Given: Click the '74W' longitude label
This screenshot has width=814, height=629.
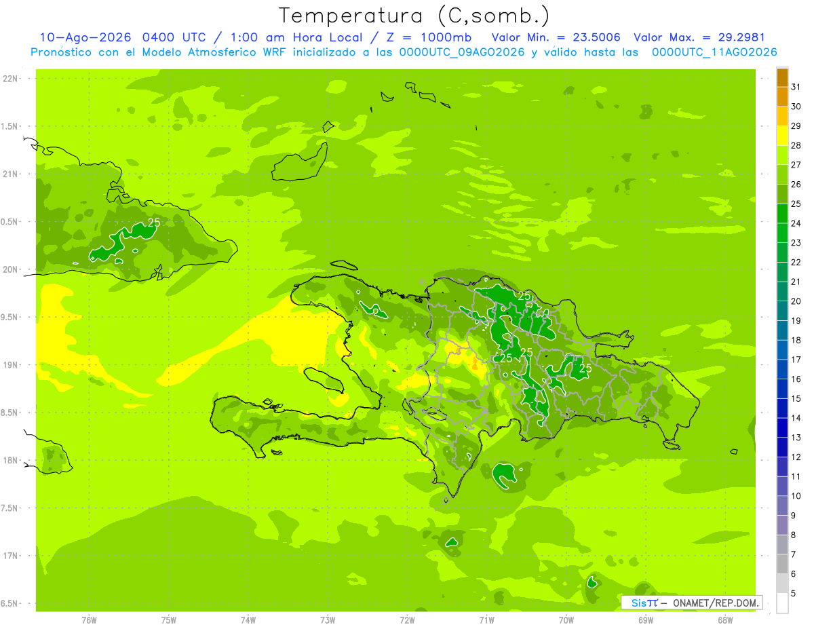Looking at the screenshot, I should click(248, 620).
